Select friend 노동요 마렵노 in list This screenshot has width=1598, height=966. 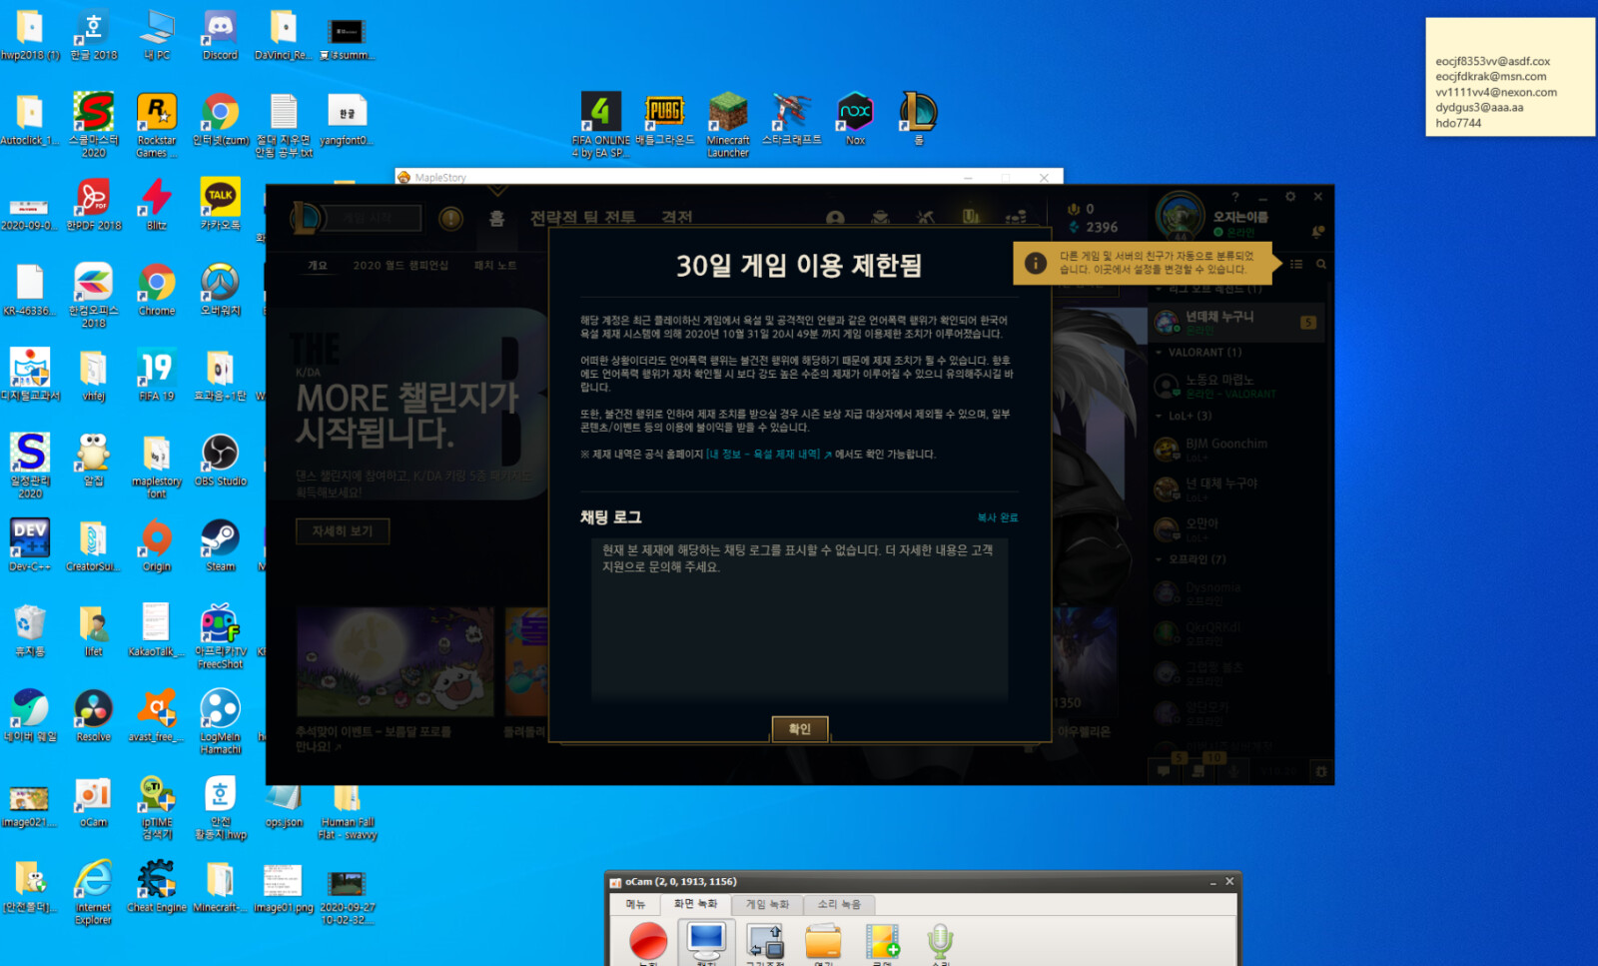point(1238,386)
